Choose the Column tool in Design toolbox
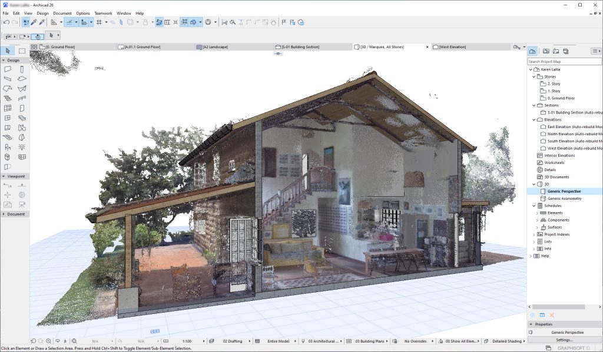Viewport: 603px width, 352px height. point(22,69)
